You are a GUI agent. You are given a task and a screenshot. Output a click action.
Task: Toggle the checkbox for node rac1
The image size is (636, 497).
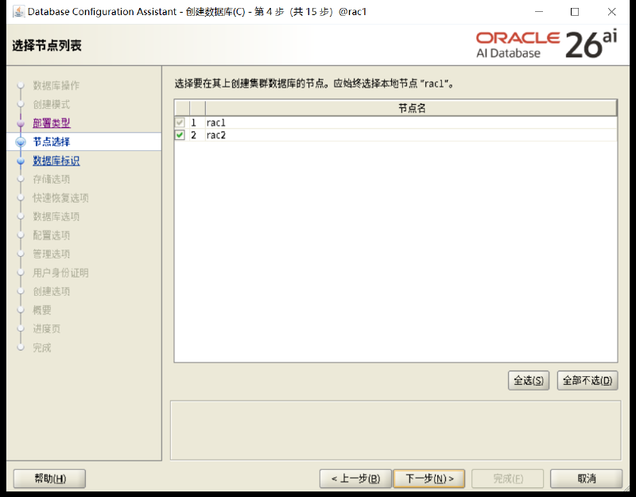180,122
